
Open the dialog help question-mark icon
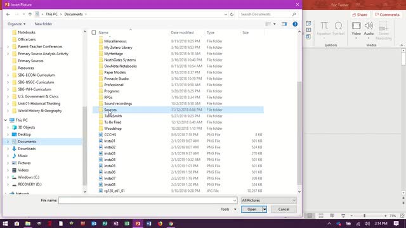pos(295,24)
